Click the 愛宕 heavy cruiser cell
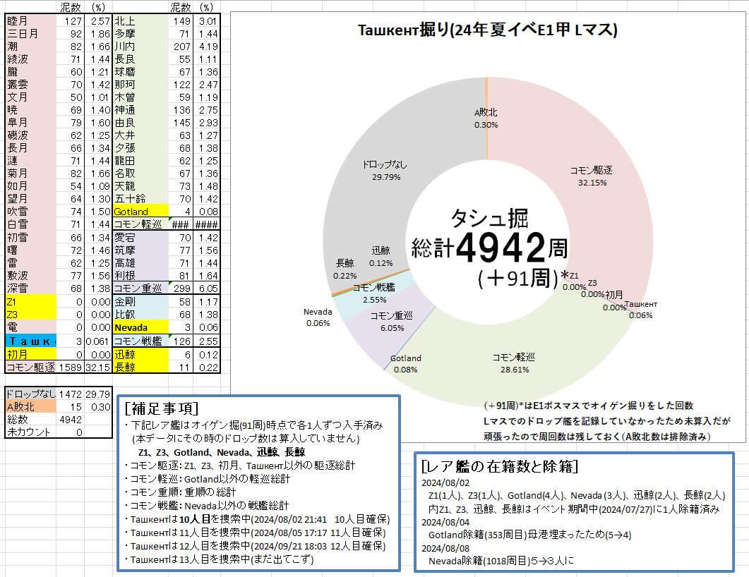This screenshot has width=749, height=577. pos(140,237)
